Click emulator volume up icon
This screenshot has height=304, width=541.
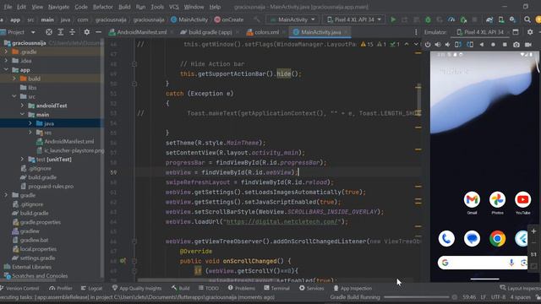(438, 45)
